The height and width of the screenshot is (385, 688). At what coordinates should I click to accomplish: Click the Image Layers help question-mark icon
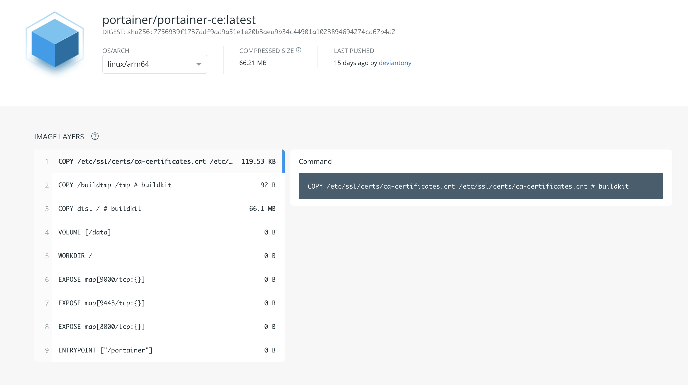tap(95, 136)
